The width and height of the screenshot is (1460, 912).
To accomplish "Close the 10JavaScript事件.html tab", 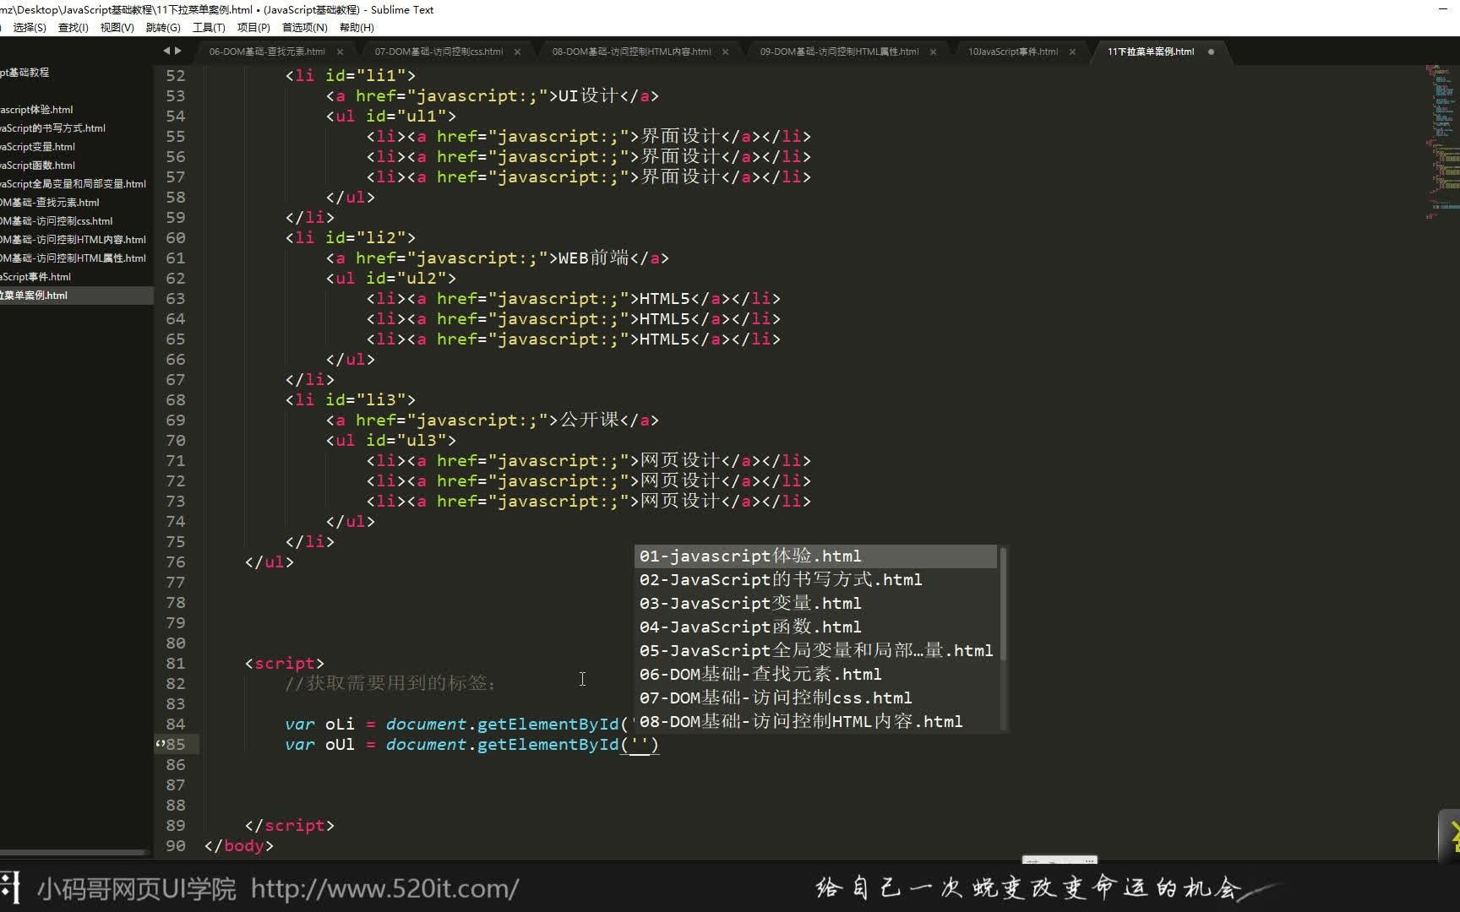I will 1072,52.
